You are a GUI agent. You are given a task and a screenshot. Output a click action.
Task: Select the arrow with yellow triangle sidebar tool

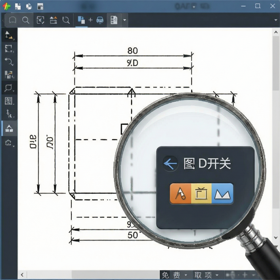[9, 35]
